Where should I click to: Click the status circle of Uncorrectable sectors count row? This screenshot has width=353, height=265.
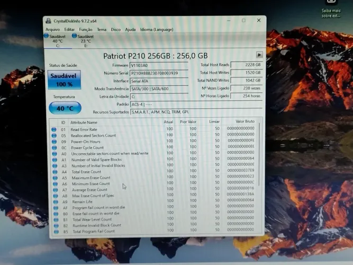pos(55,154)
